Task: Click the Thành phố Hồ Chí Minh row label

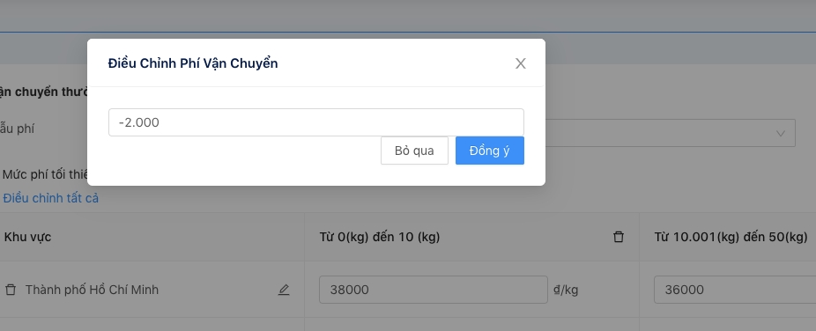Action: [93, 290]
